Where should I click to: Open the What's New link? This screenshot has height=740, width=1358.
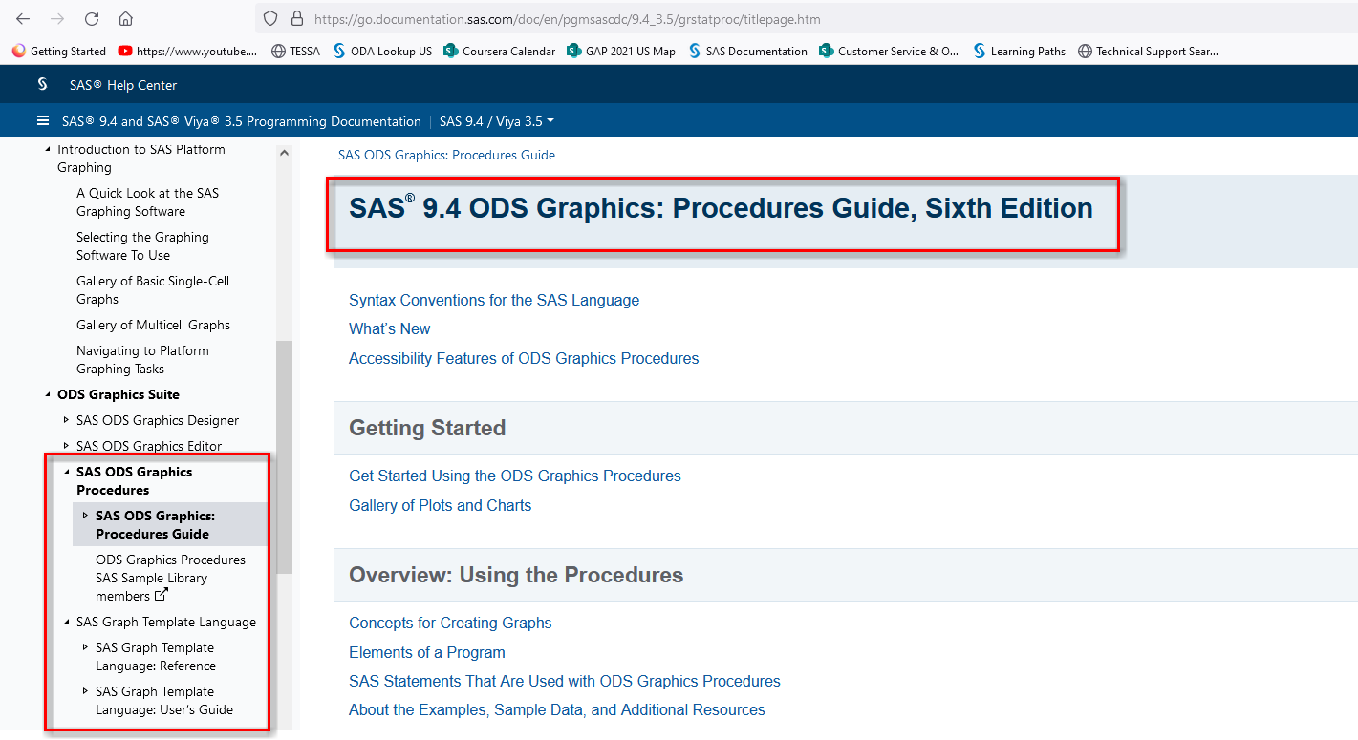tap(389, 328)
